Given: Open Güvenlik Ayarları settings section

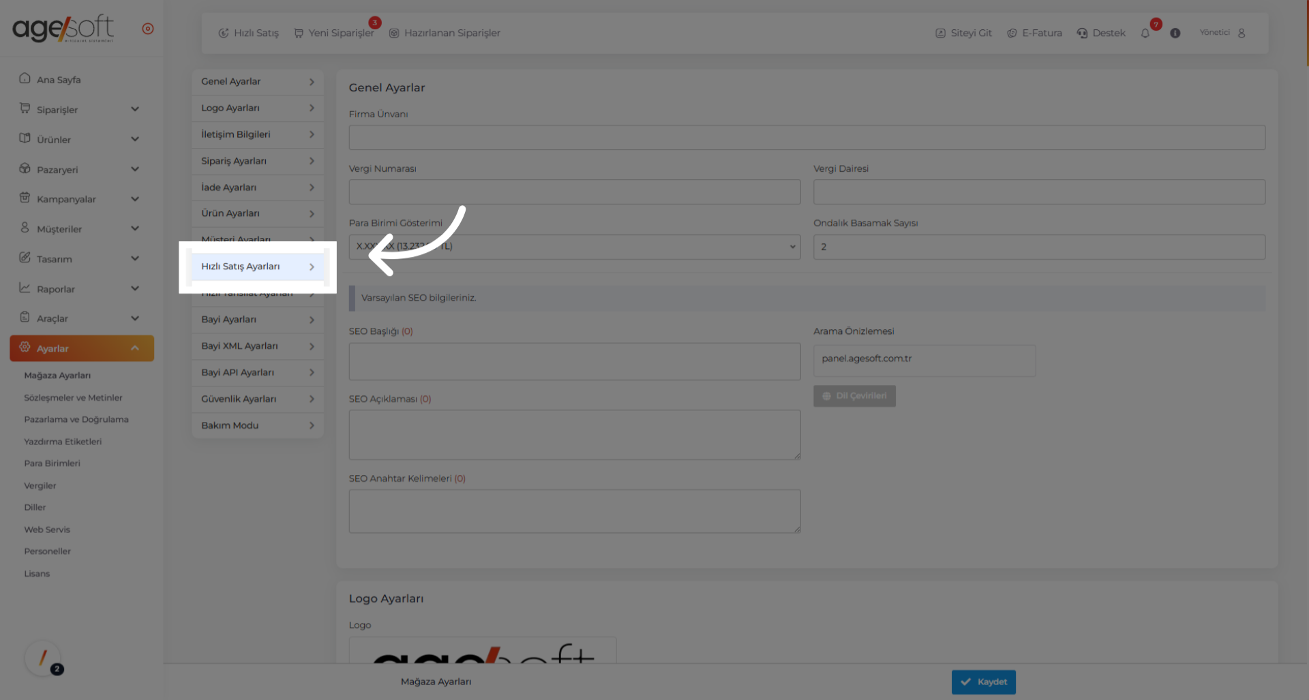Looking at the screenshot, I should tap(258, 399).
